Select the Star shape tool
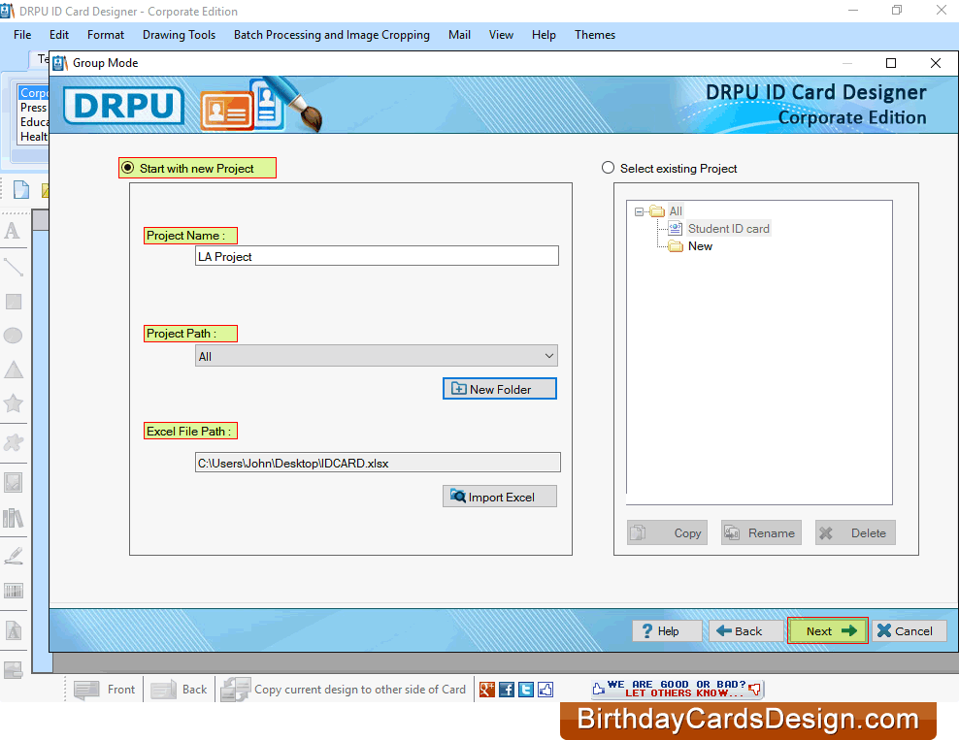This screenshot has height=740, width=959. pos(13,403)
